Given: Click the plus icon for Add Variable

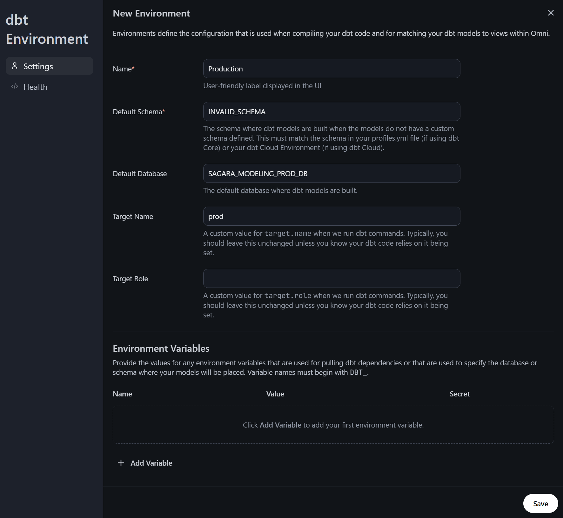Looking at the screenshot, I should click(x=121, y=463).
